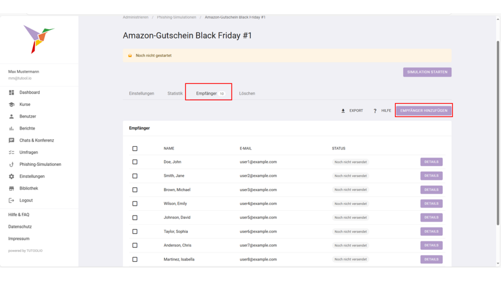Toggle the select-all checkbox in table header
Screen dimensions: 501x281
pyautogui.click(x=135, y=148)
